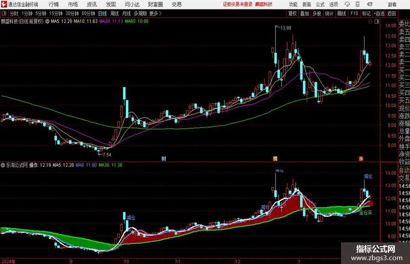Image resolution: width=410 pixels, height=264 pixels.
Task: Switch to the 周线 weekly period
Action: click(x=114, y=13)
